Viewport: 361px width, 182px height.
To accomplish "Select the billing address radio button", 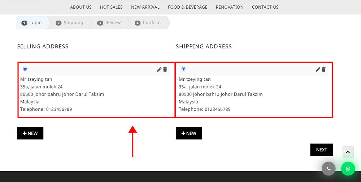I will [25, 69].
